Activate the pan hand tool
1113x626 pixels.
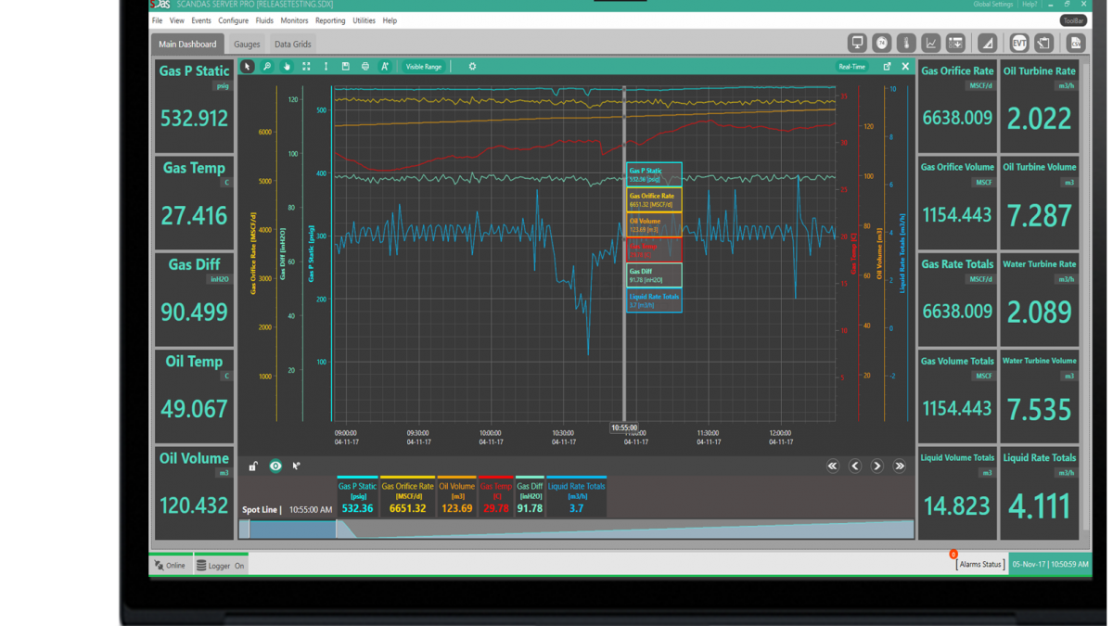tap(287, 67)
